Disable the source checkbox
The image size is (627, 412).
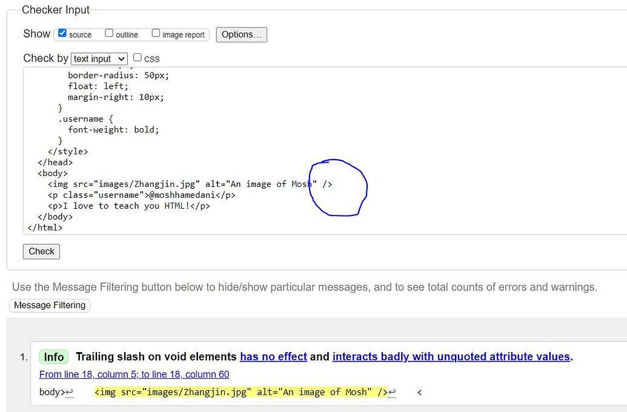62,33
